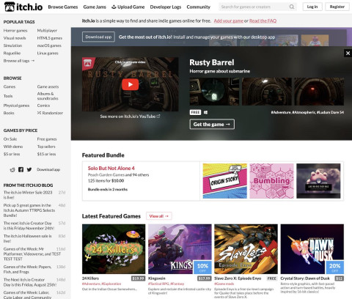Show Free games

(x=47, y=139)
